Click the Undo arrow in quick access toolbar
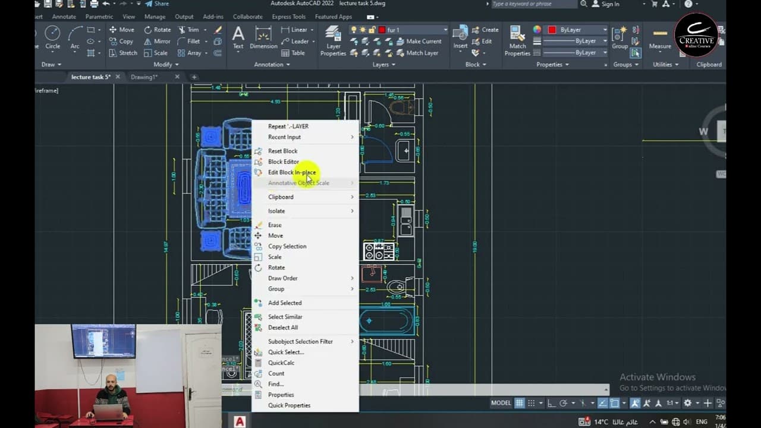761x428 pixels. [105, 4]
